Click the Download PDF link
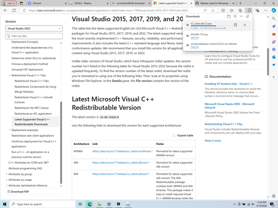Image resolution: width=278 pixels, height=208 pixels. click(18, 192)
